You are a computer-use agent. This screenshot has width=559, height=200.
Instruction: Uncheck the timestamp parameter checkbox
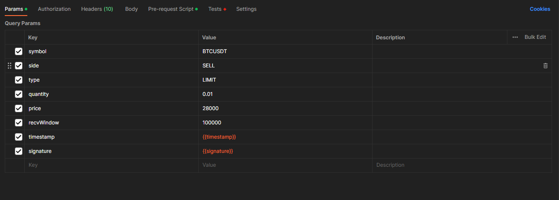click(19, 137)
